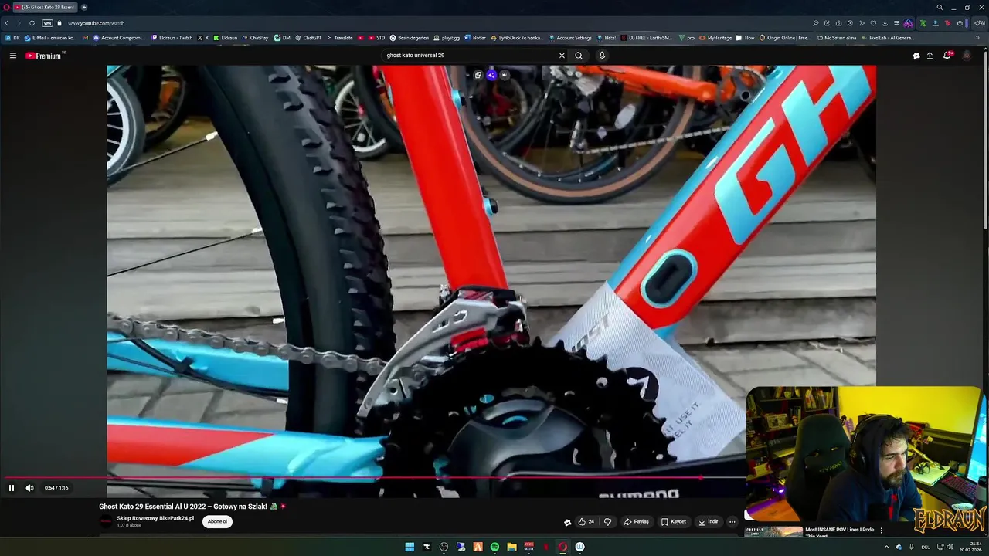The height and width of the screenshot is (556, 989).
Task: Click the green X extension icon
Action: [923, 23]
